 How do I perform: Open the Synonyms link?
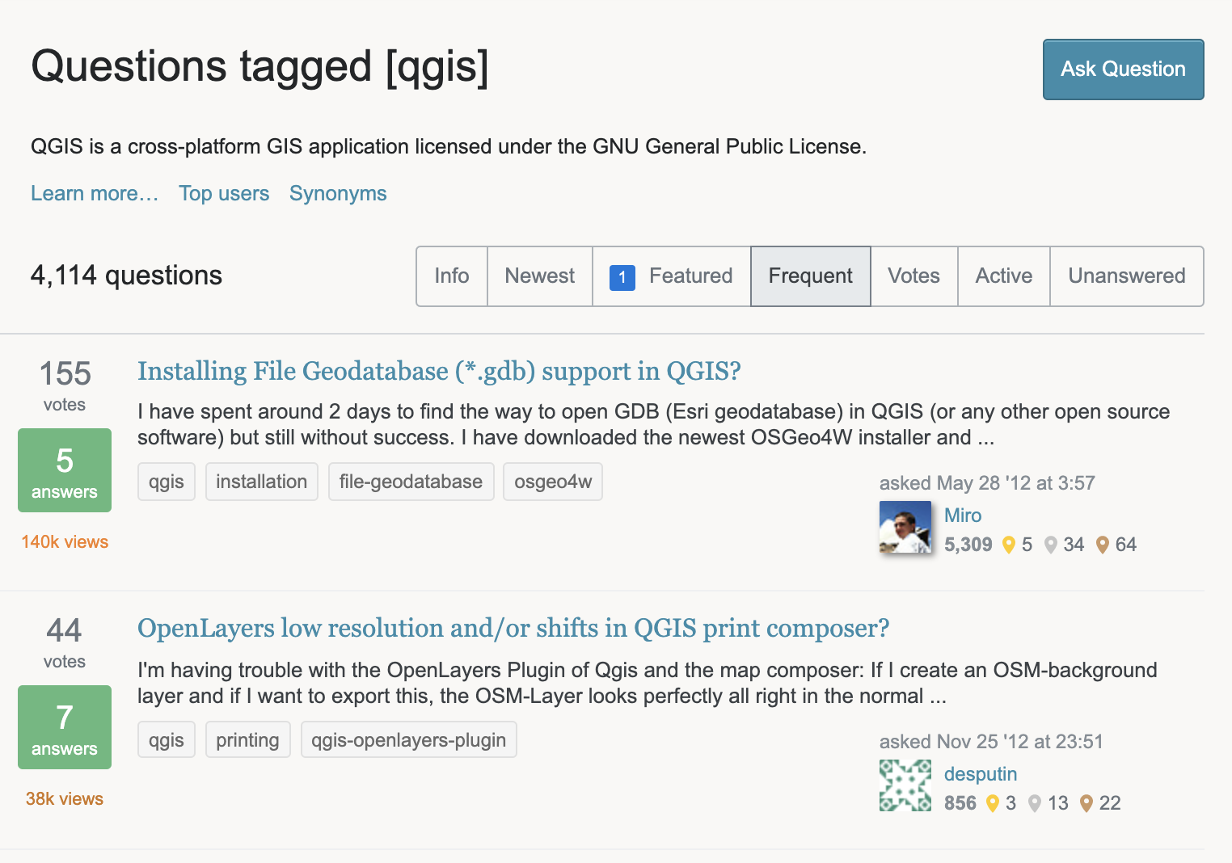coord(338,194)
